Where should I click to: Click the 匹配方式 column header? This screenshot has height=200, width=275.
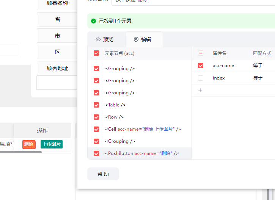[262, 53]
